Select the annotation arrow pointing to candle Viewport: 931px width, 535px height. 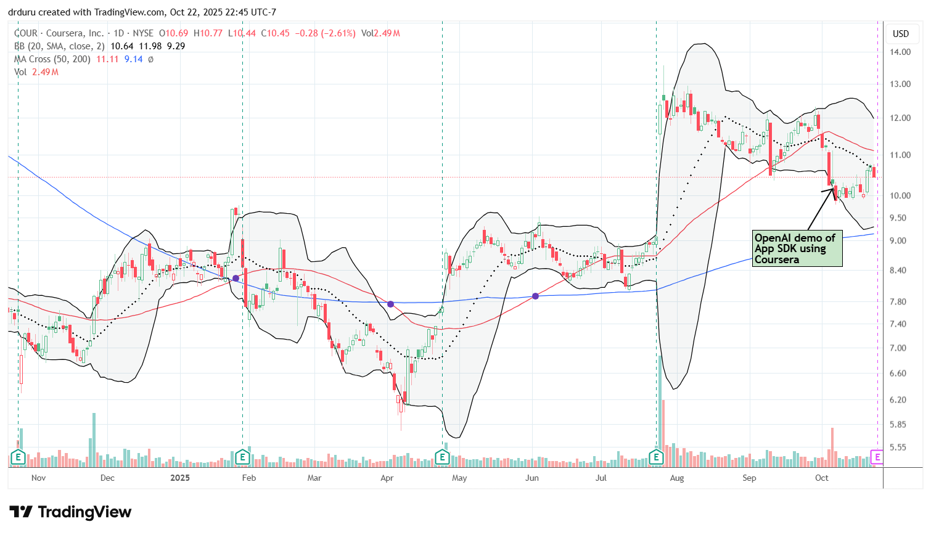(821, 210)
